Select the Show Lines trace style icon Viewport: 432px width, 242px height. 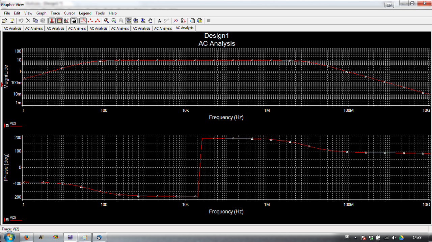(x=83, y=21)
